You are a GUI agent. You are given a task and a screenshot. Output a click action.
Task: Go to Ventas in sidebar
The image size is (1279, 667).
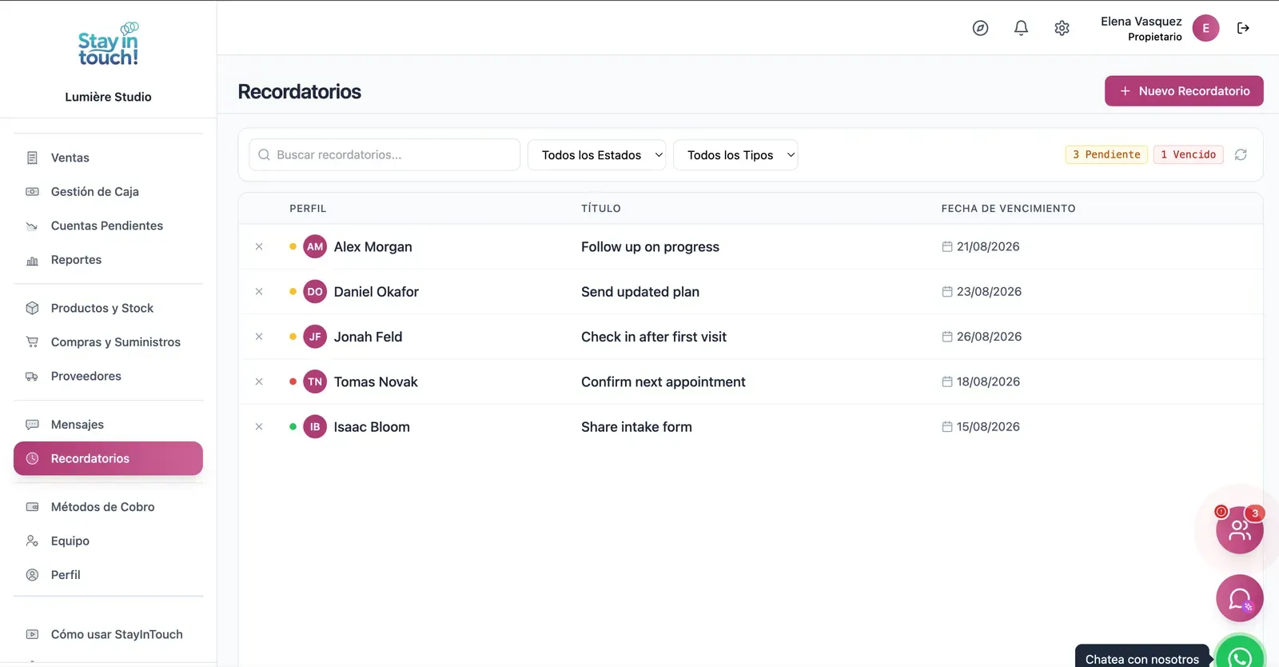pyautogui.click(x=108, y=158)
